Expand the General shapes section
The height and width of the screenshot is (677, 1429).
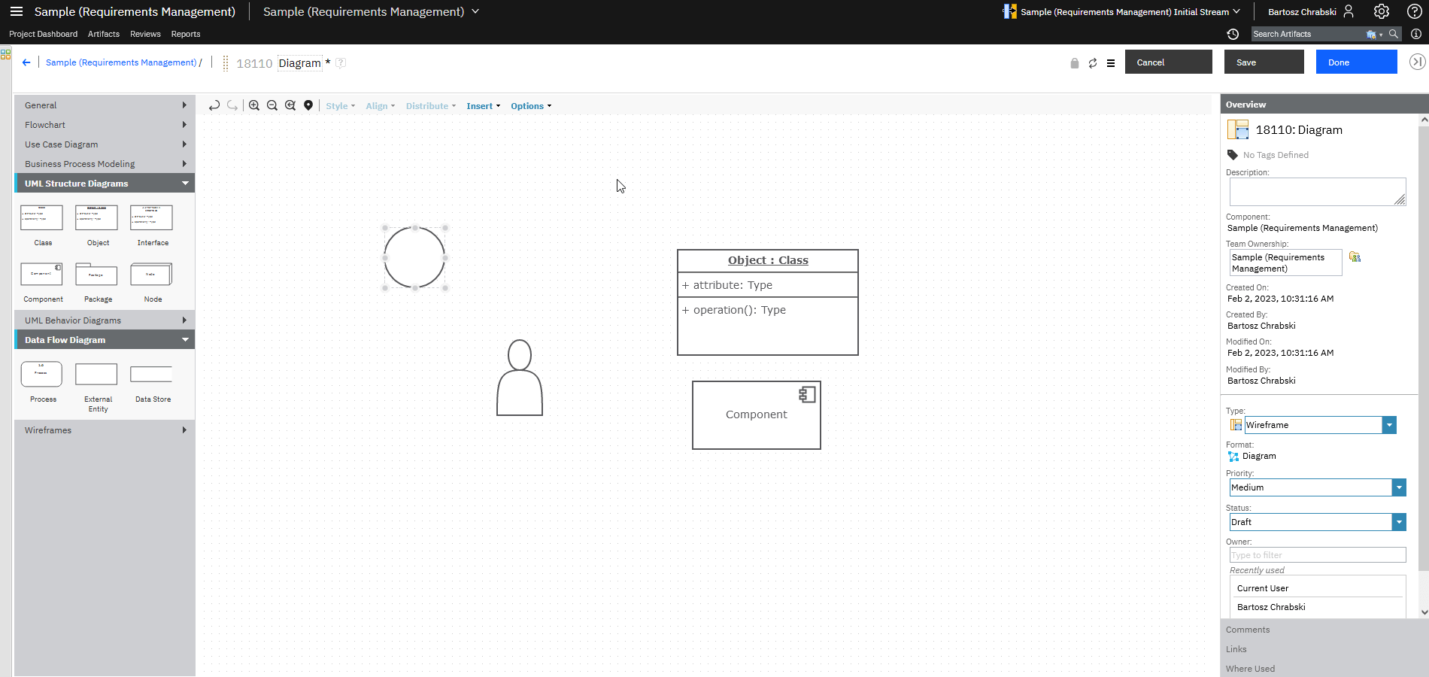[x=105, y=105]
